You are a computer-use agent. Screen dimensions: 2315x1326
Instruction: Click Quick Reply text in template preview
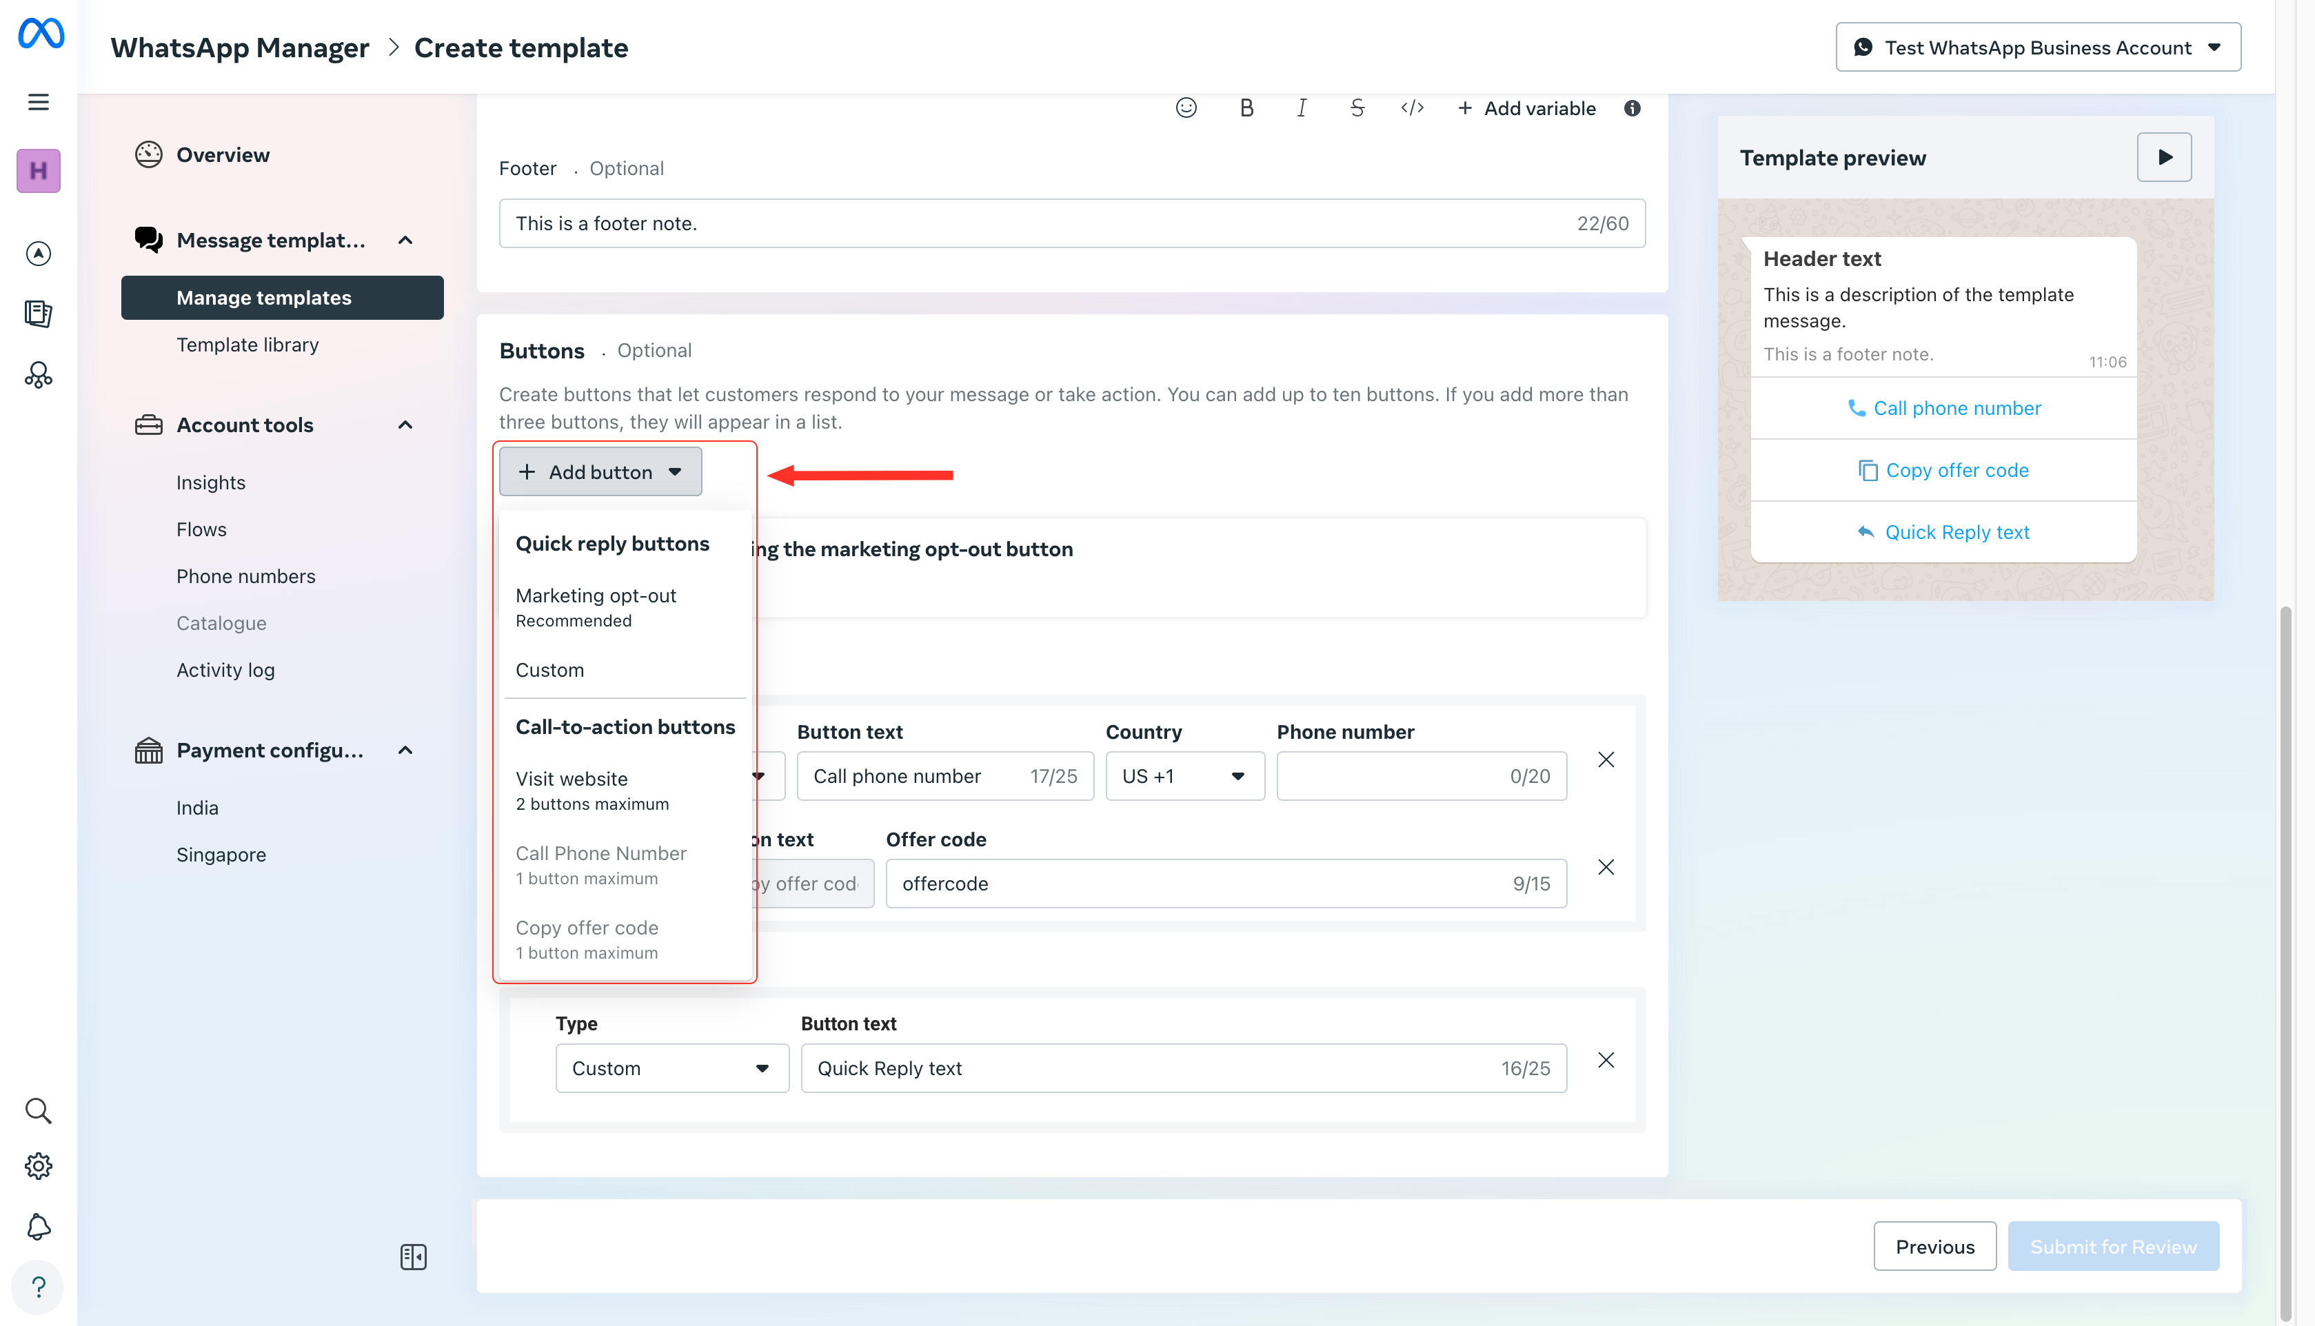coord(1943,532)
